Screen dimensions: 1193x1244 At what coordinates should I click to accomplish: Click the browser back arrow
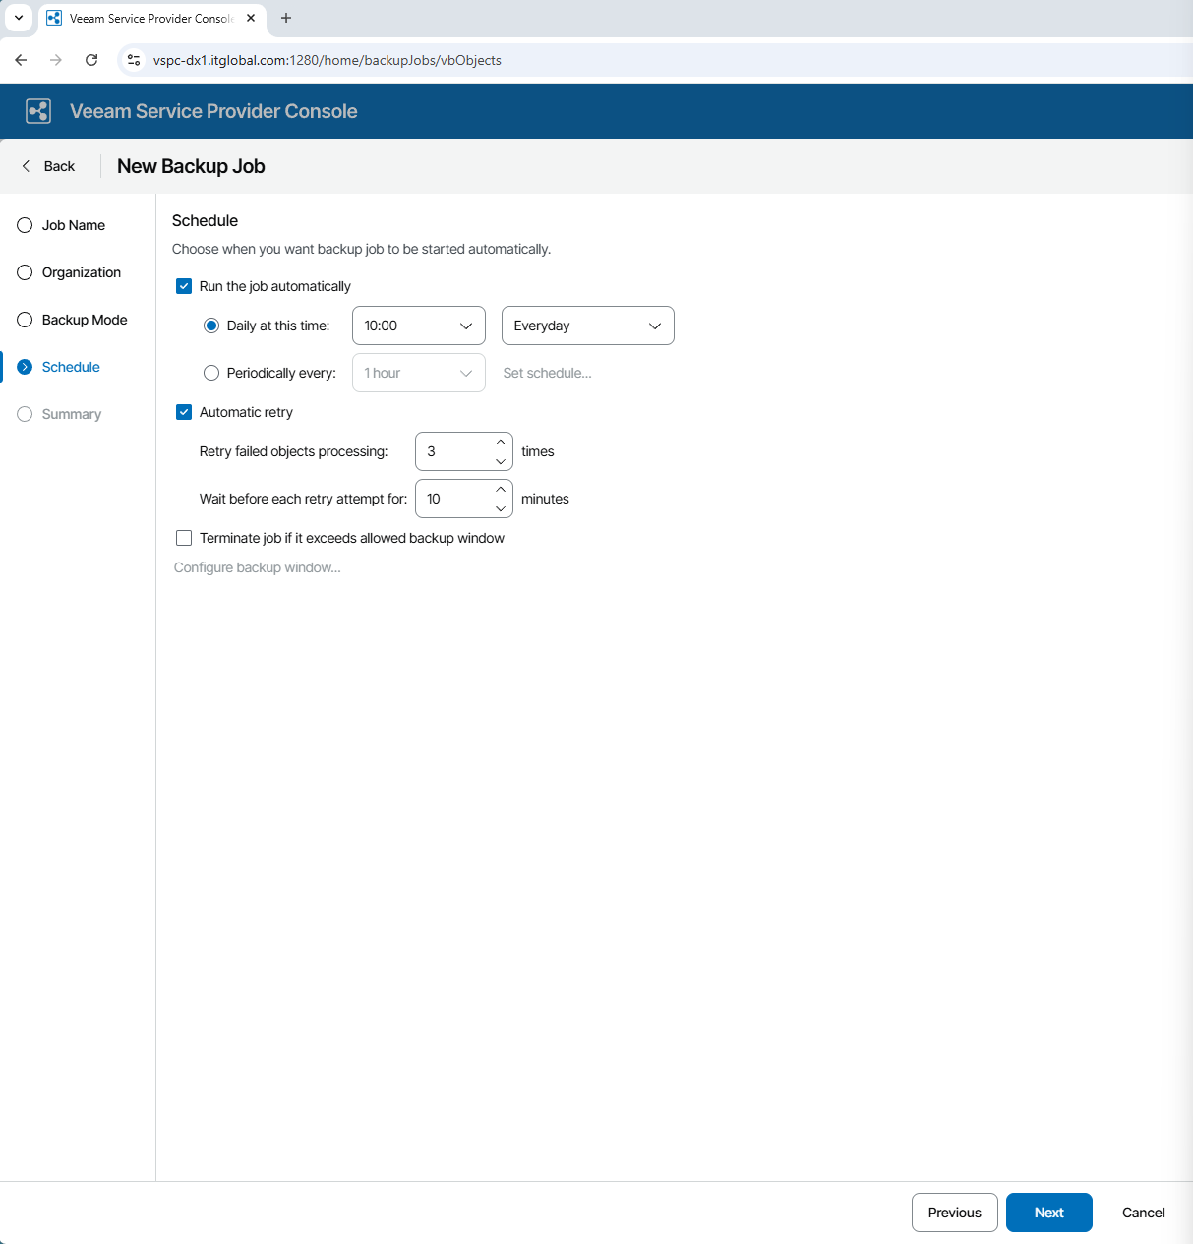21,60
